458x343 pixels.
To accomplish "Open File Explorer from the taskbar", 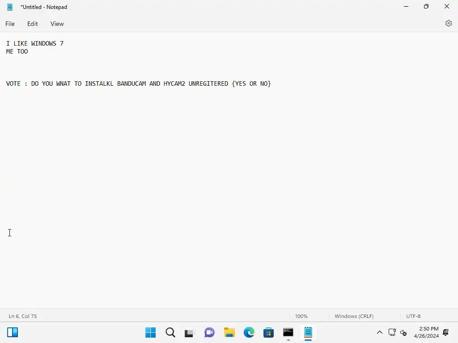I will [229, 332].
